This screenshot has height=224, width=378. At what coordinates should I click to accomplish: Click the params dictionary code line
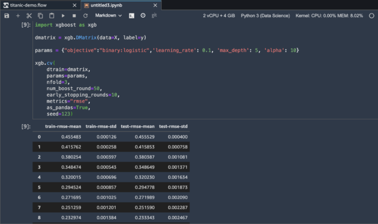tap(167, 50)
